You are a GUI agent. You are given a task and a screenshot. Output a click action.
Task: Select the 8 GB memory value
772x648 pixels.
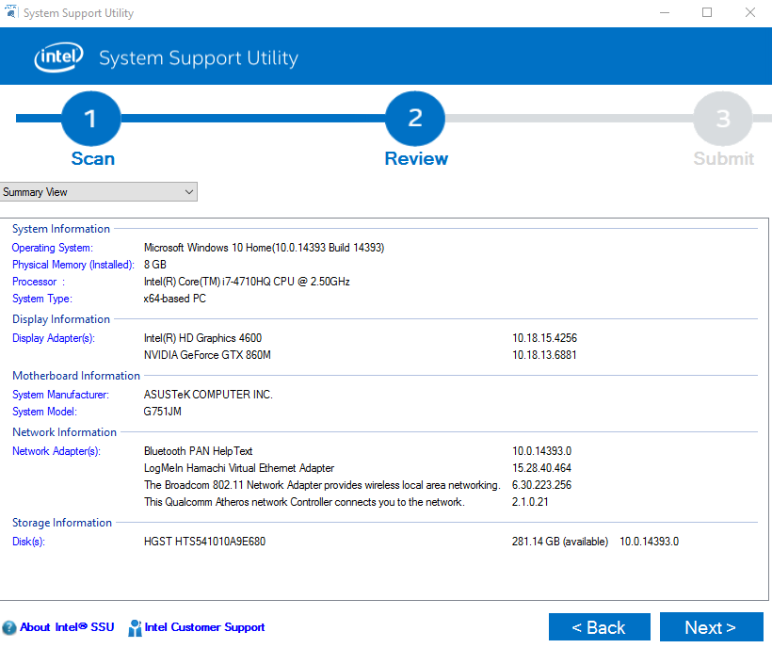(155, 265)
